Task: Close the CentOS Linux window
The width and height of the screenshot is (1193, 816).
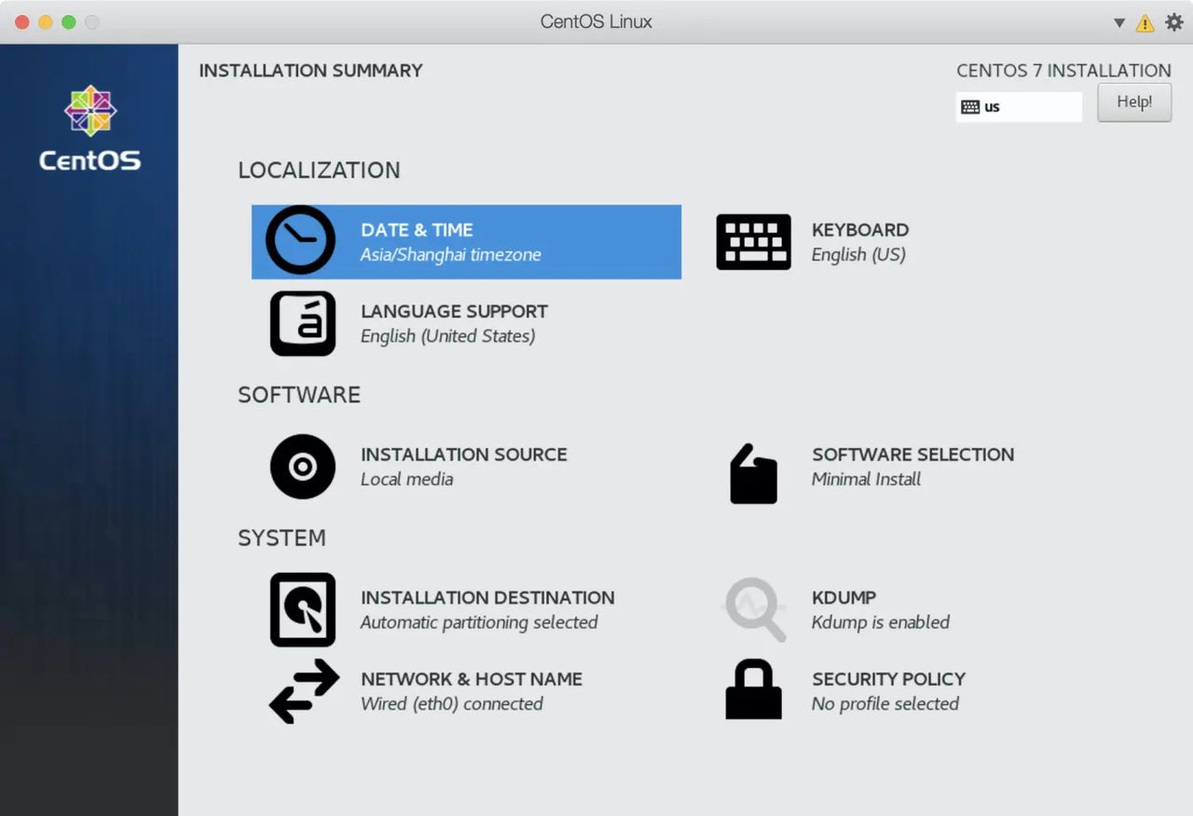Action: [x=22, y=22]
